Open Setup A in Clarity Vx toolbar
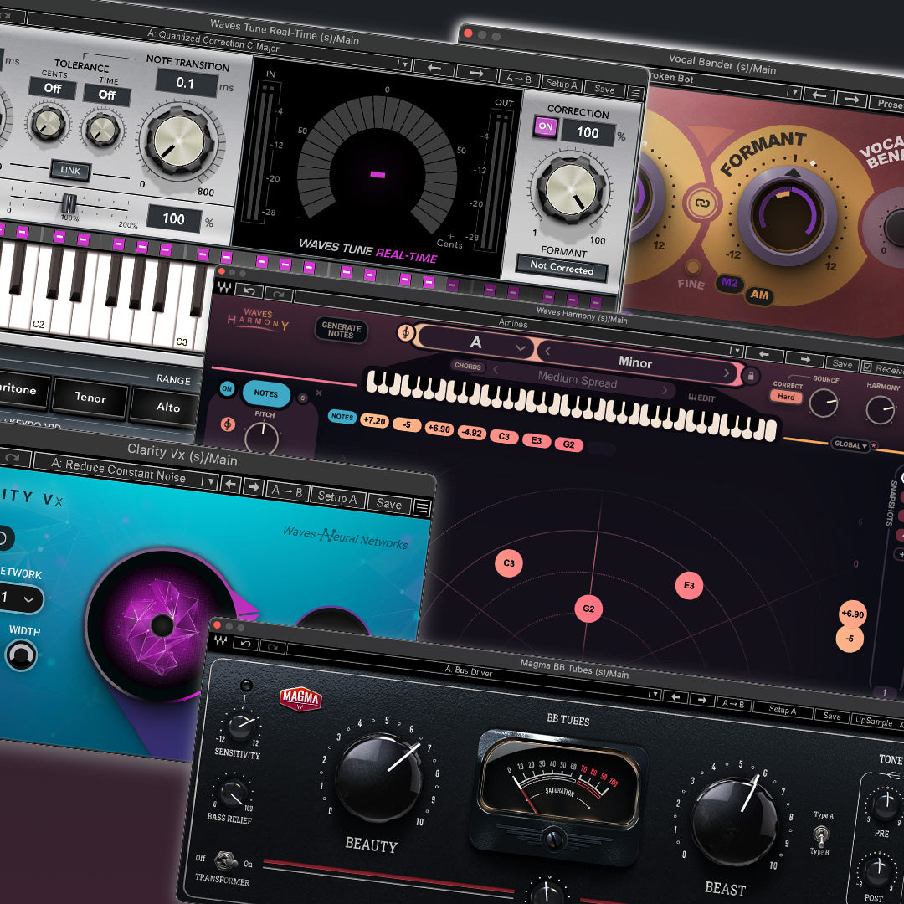This screenshot has height=904, width=904. pos(336,497)
